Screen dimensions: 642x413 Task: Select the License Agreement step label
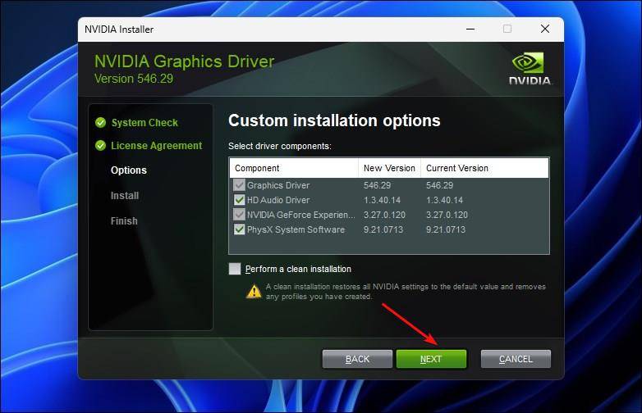(x=157, y=145)
